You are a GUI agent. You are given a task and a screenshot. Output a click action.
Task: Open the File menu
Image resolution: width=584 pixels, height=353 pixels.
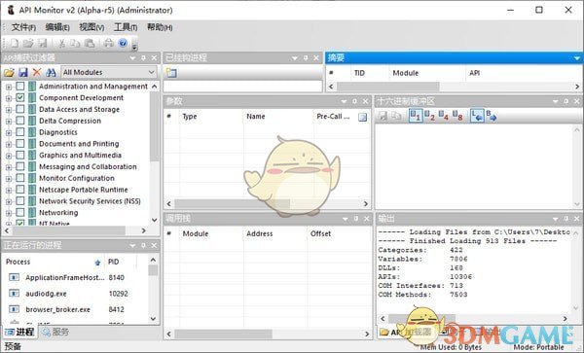(23, 27)
